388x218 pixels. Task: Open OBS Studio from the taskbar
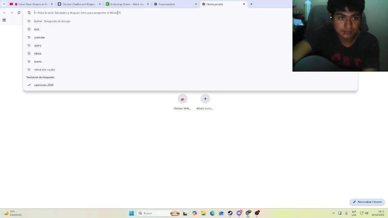(257, 213)
